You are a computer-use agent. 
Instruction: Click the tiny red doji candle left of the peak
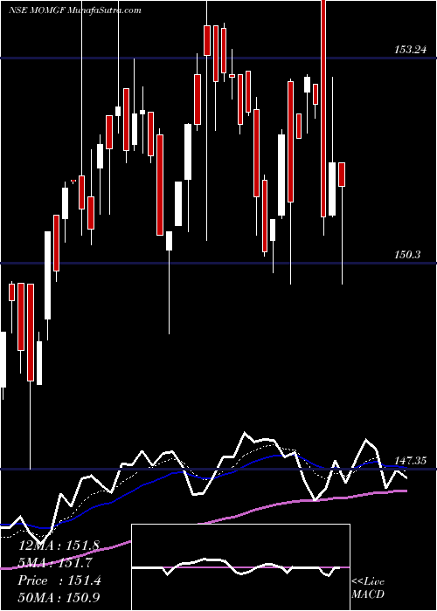pyautogui.click(x=73, y=181)
